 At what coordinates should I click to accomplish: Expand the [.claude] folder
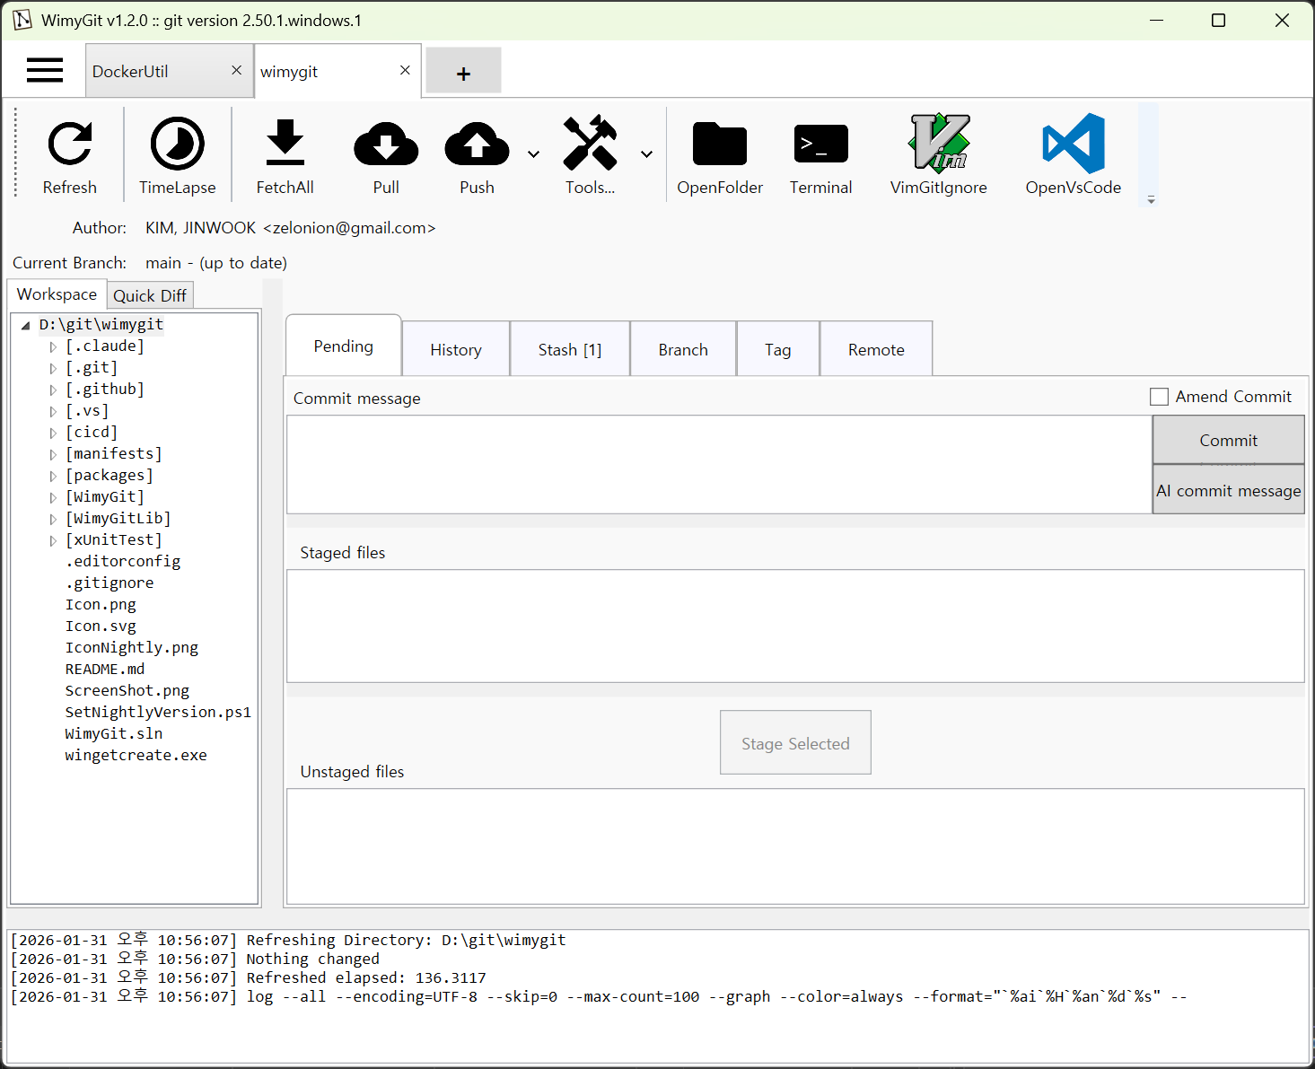click(x=53, y=346)
